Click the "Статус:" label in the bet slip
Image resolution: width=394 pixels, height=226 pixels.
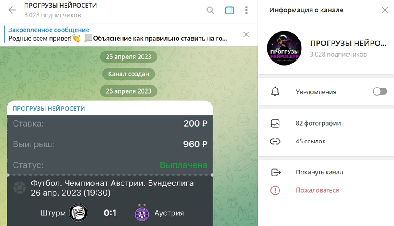coord(28,165)
